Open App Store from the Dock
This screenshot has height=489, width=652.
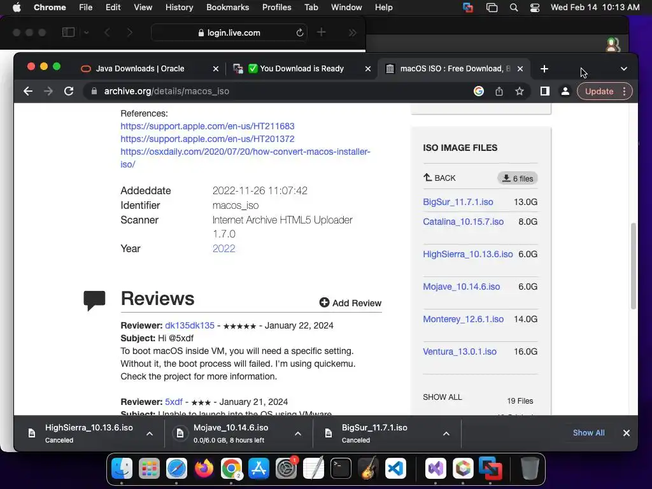(259, 468)
